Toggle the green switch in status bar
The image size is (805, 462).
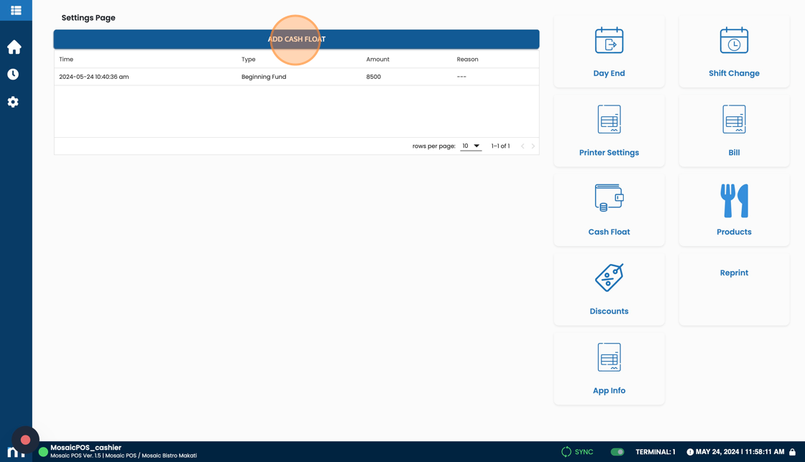[x=617, y=452]
